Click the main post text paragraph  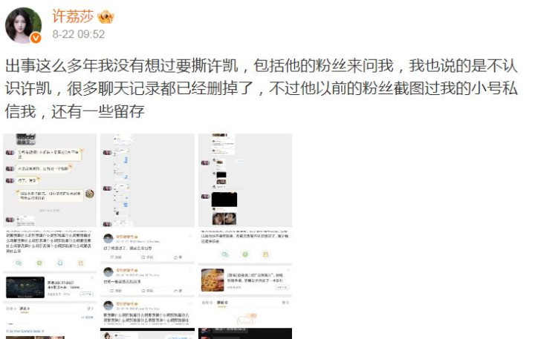262,88
